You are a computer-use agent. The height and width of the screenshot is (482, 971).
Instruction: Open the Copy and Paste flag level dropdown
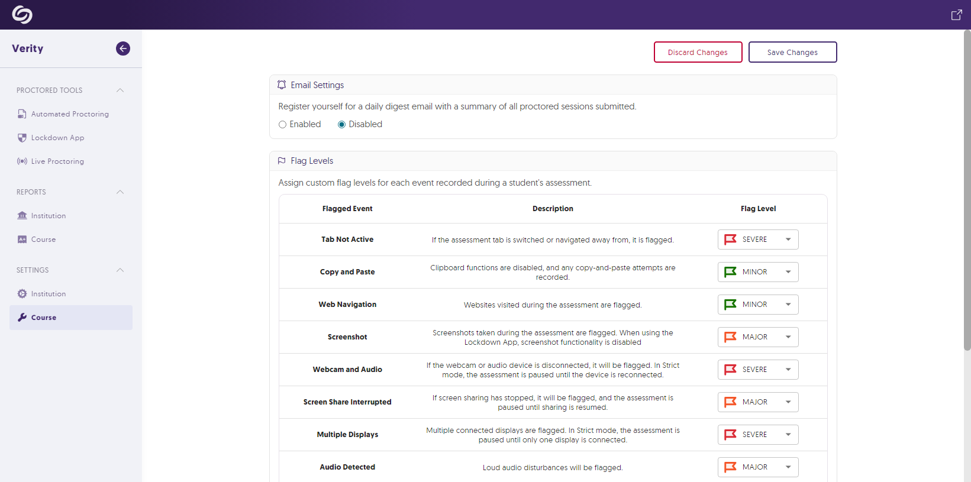[758, 272]
